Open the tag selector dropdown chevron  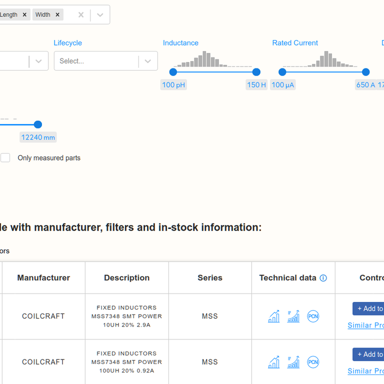(x=100, y=15)
